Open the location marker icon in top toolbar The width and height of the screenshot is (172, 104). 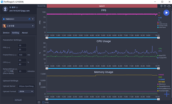click(x=161, y=6)
